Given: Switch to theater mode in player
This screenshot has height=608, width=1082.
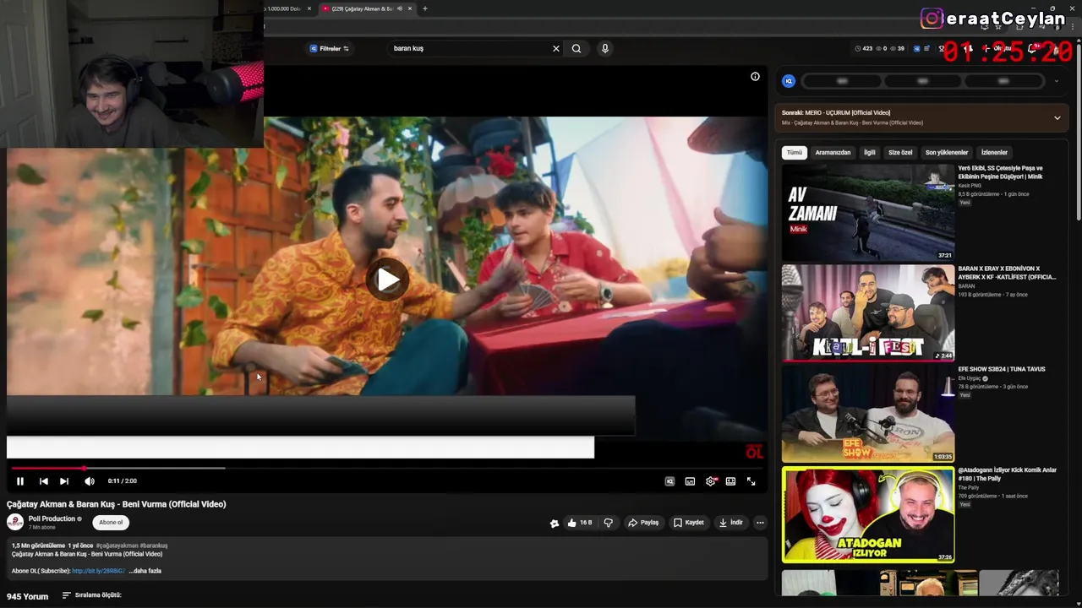Looking at the screenshot, I should click(730, 481).
